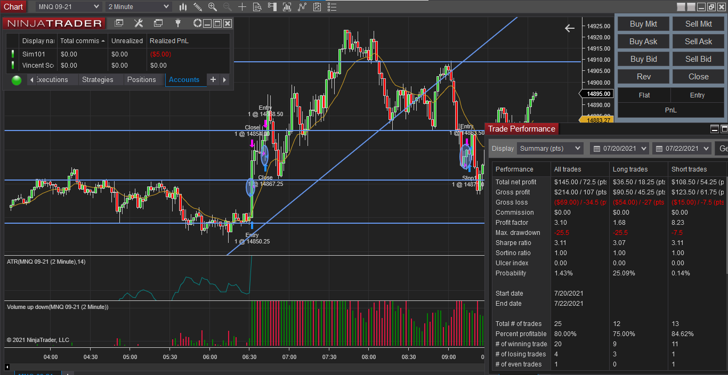Screen dimensions: 728x375
Task: Click the ATR(MNQ 09-21 (2 Minute),14) label
Action: click(46, 262)
